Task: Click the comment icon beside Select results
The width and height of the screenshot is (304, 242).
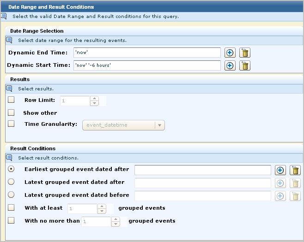Action: [x=9, y=89]
